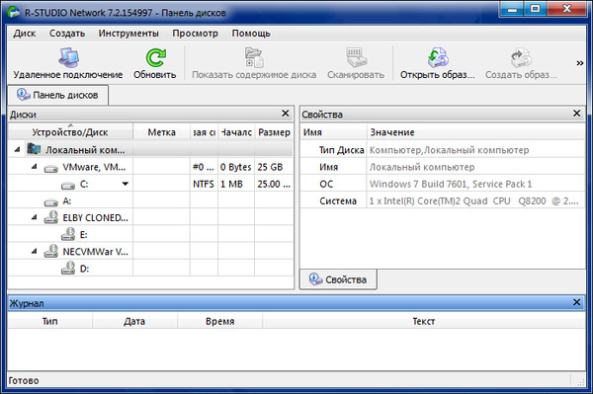Click the Удаленное подключение toolbar icon
Screen dimensions: 593x394
pyautogui.click(x=68, y=58)
